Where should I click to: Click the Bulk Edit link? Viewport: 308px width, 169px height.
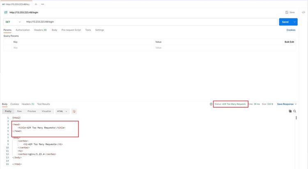[x=289, y=42]
